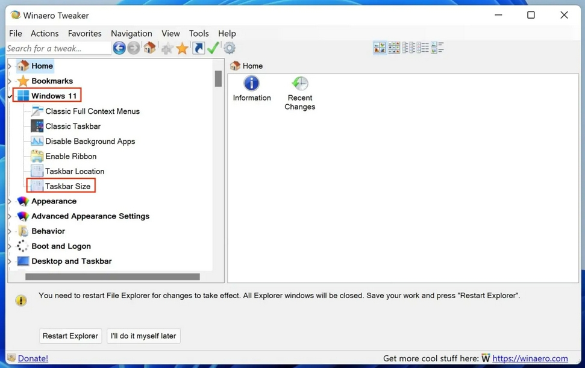The width and height of the screenshot is (585, 368).
Task: Open the https://winaero.com link
Action: pos(530,358)
